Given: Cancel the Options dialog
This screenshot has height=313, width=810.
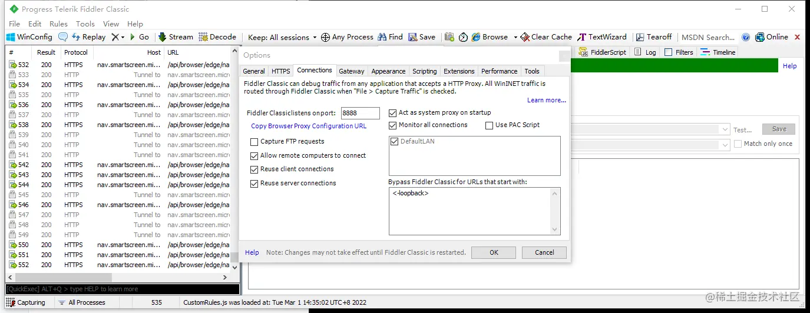Looking at the screenshot, I should (x=544, y=252).
